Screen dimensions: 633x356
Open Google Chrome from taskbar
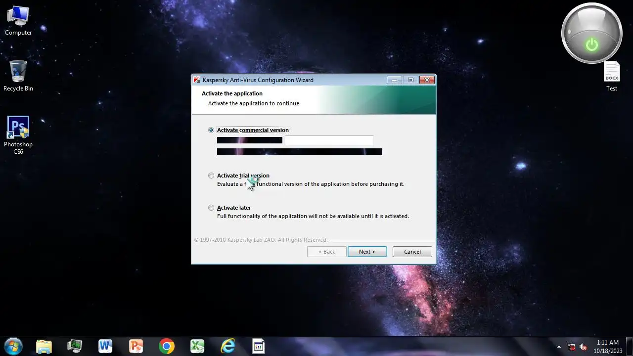point(167,346)
